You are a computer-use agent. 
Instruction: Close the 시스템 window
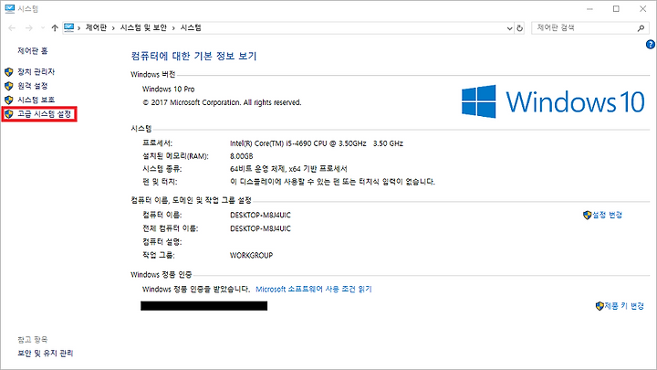(642, 9)
